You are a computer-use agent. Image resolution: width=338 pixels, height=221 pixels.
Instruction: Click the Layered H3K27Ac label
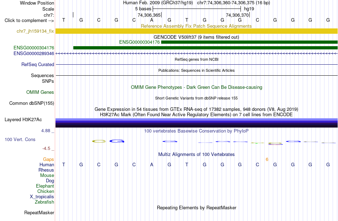(23, 120)
